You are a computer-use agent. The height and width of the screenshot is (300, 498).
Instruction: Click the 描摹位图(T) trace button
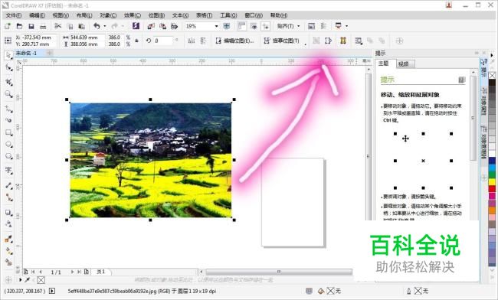[x=282, y=41]
